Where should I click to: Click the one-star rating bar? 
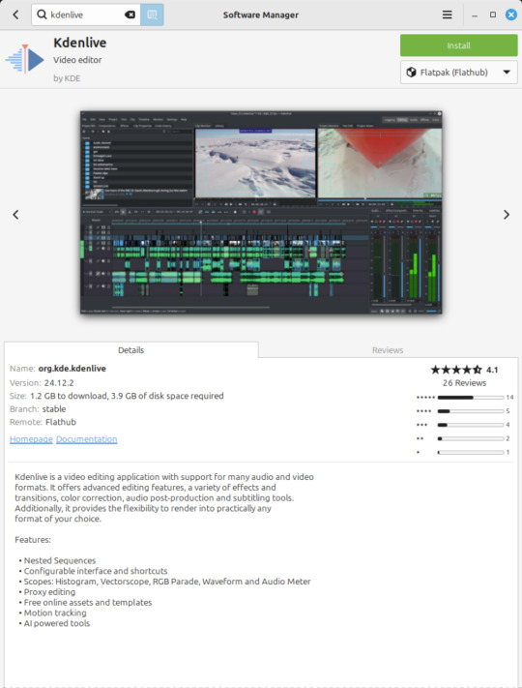tap(470, 453)
